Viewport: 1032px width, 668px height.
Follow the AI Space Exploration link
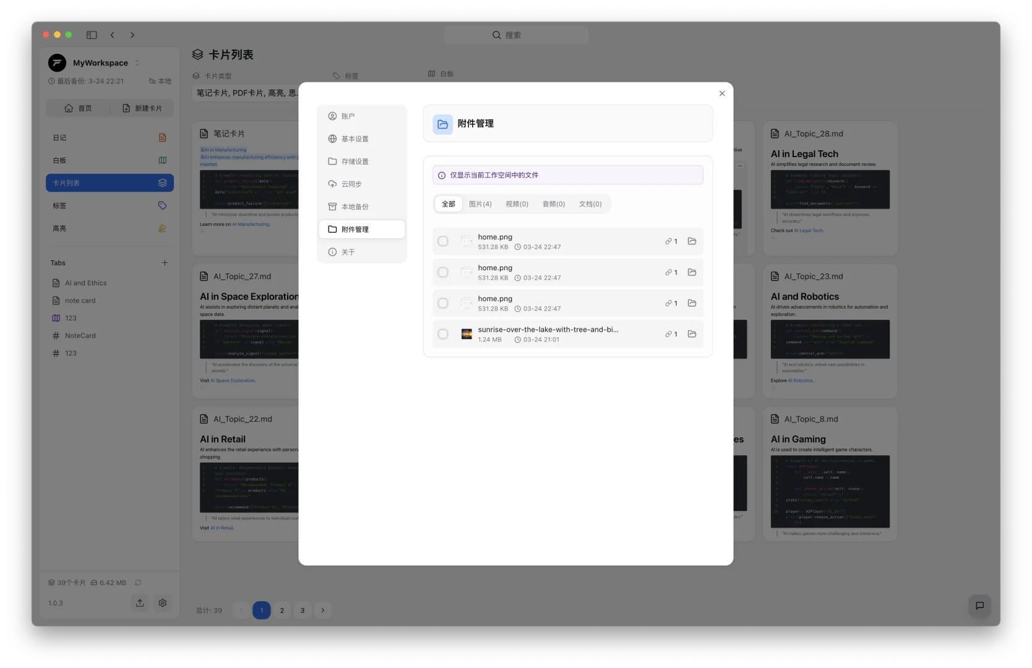pyautogui.click(x=233, y=381)
